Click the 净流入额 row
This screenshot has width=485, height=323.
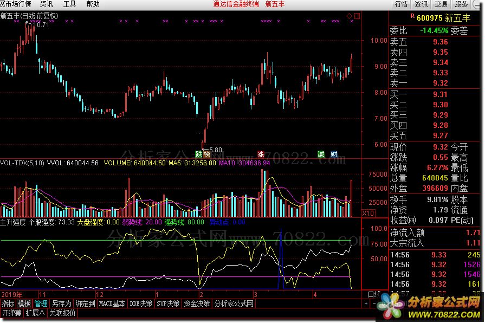(x=435, y=232)
